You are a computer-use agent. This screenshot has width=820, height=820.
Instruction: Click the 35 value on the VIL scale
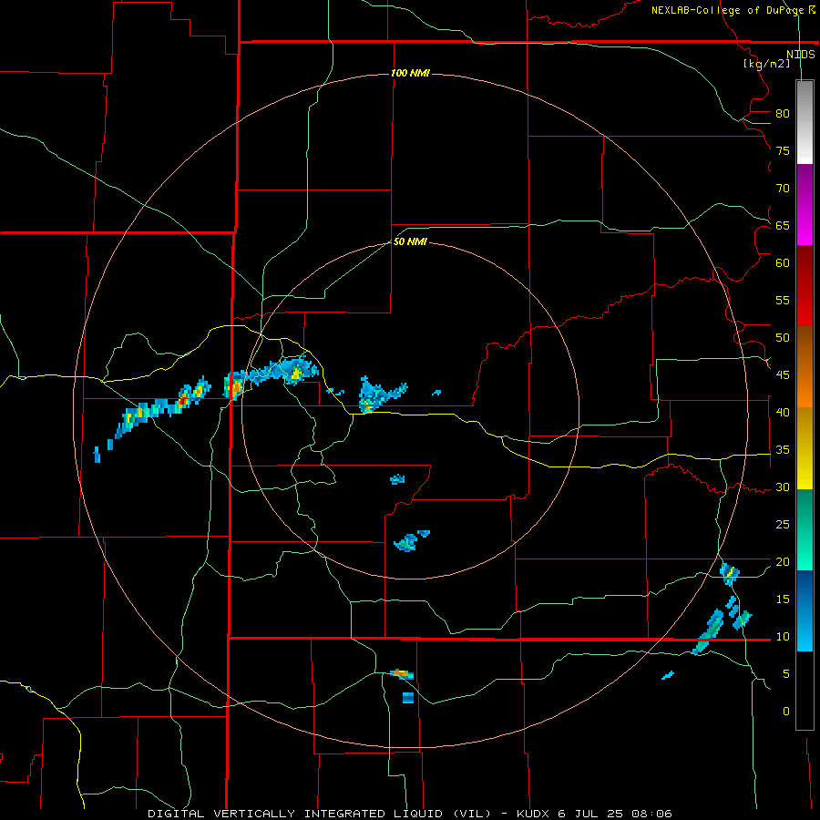[x=783, y=450]
